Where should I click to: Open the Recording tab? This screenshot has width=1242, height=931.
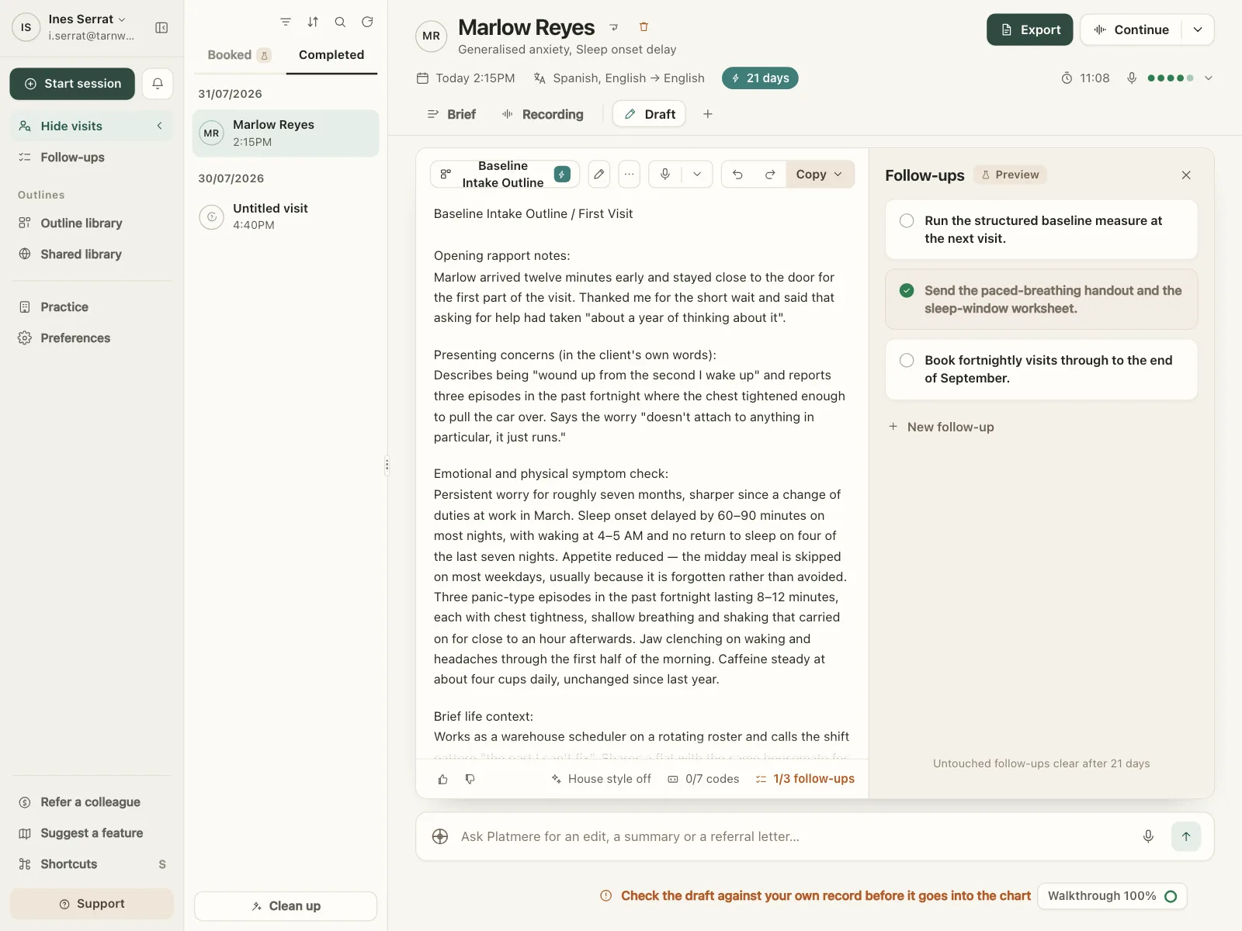(543, 114)
